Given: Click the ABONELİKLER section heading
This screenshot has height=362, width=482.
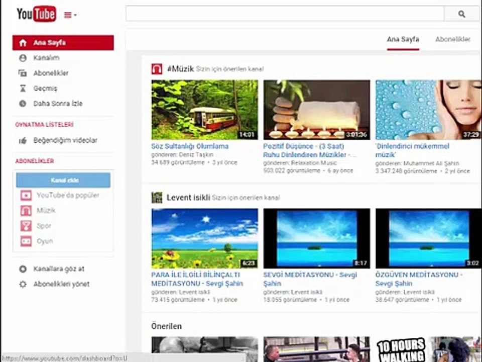Looking at the screenshot, I should tap(35, 161).
